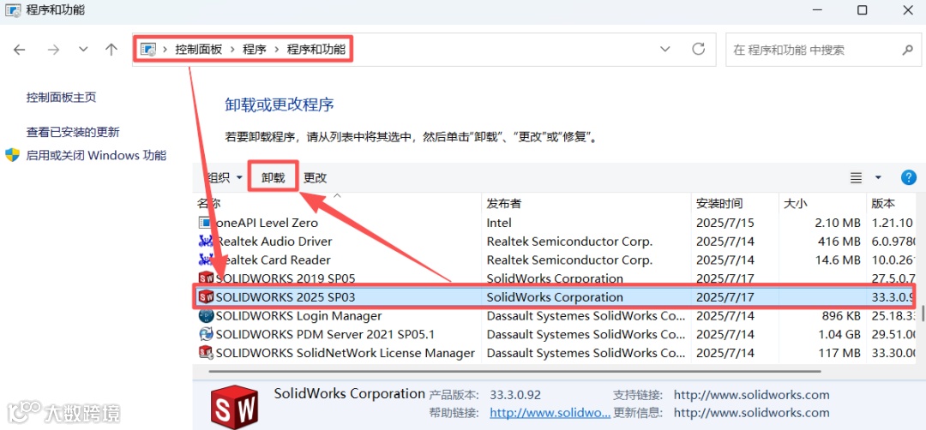Click the 416 MB size cell
The width and height of the screenshot is (926, 430).
point(841,242)
